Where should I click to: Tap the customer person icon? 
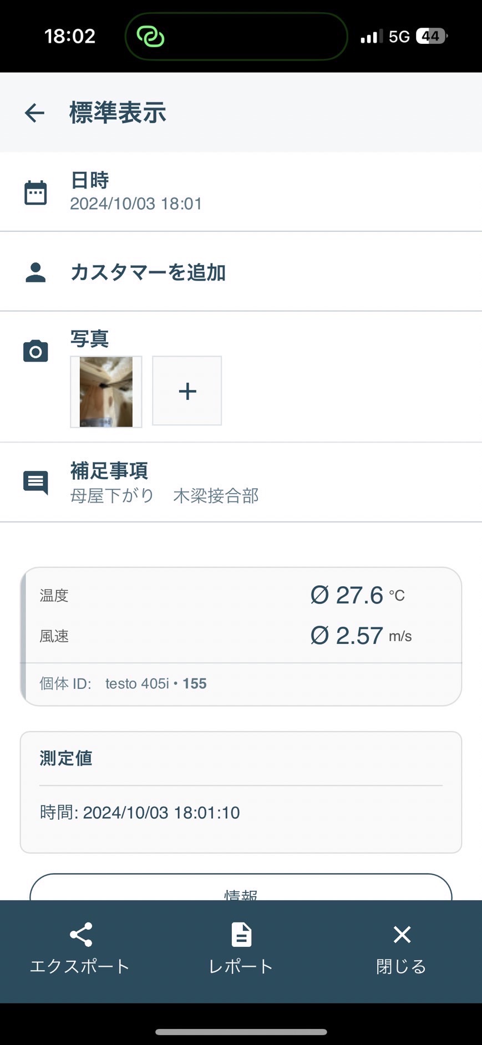(x=35, y=272)
